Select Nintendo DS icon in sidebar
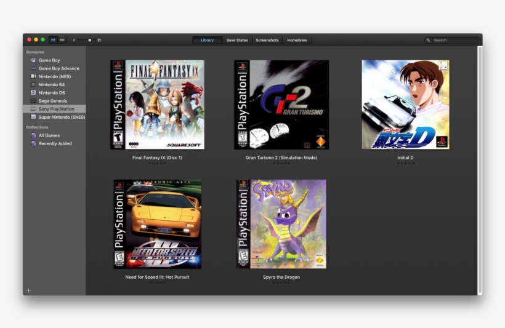505x328 pixels. pyautogui.click(x=33, y=92)
